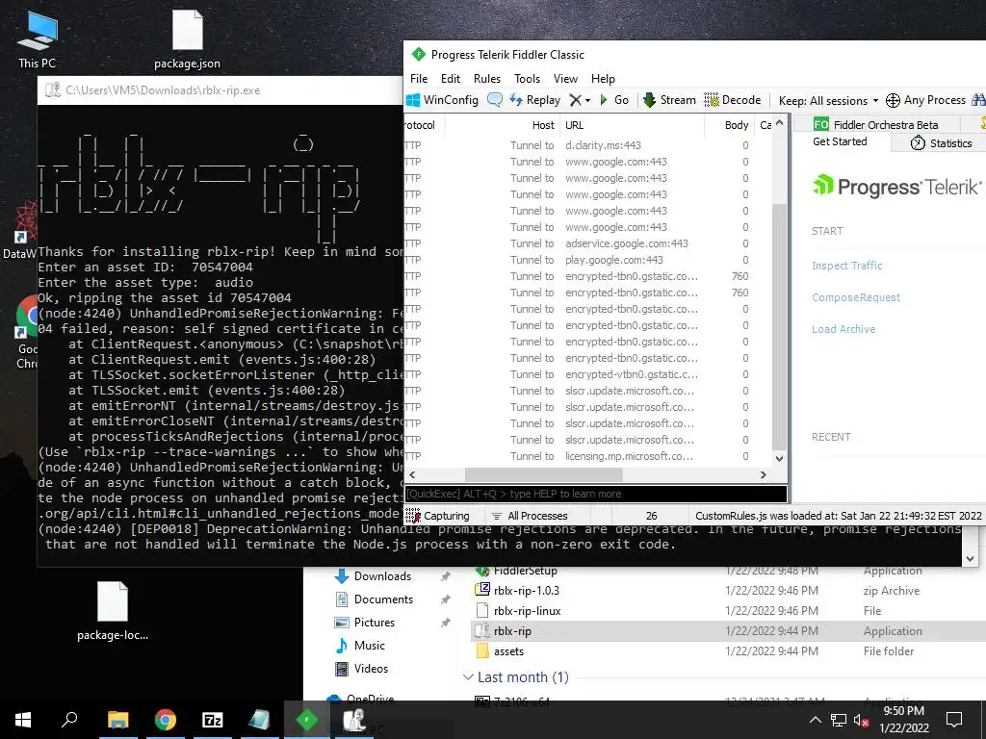Select package-loc... desktop file icon
The image size is (986, 739).
click(x=113, y=611)
